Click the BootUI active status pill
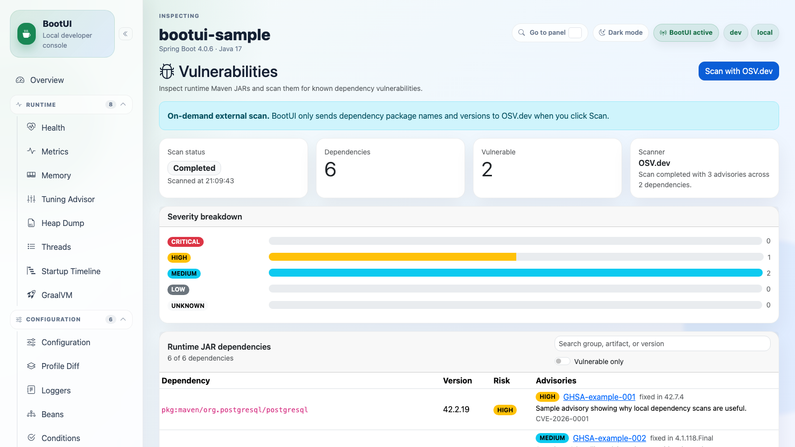The height and width of the screenshot is (447, 795). click(x=686, y=33)
